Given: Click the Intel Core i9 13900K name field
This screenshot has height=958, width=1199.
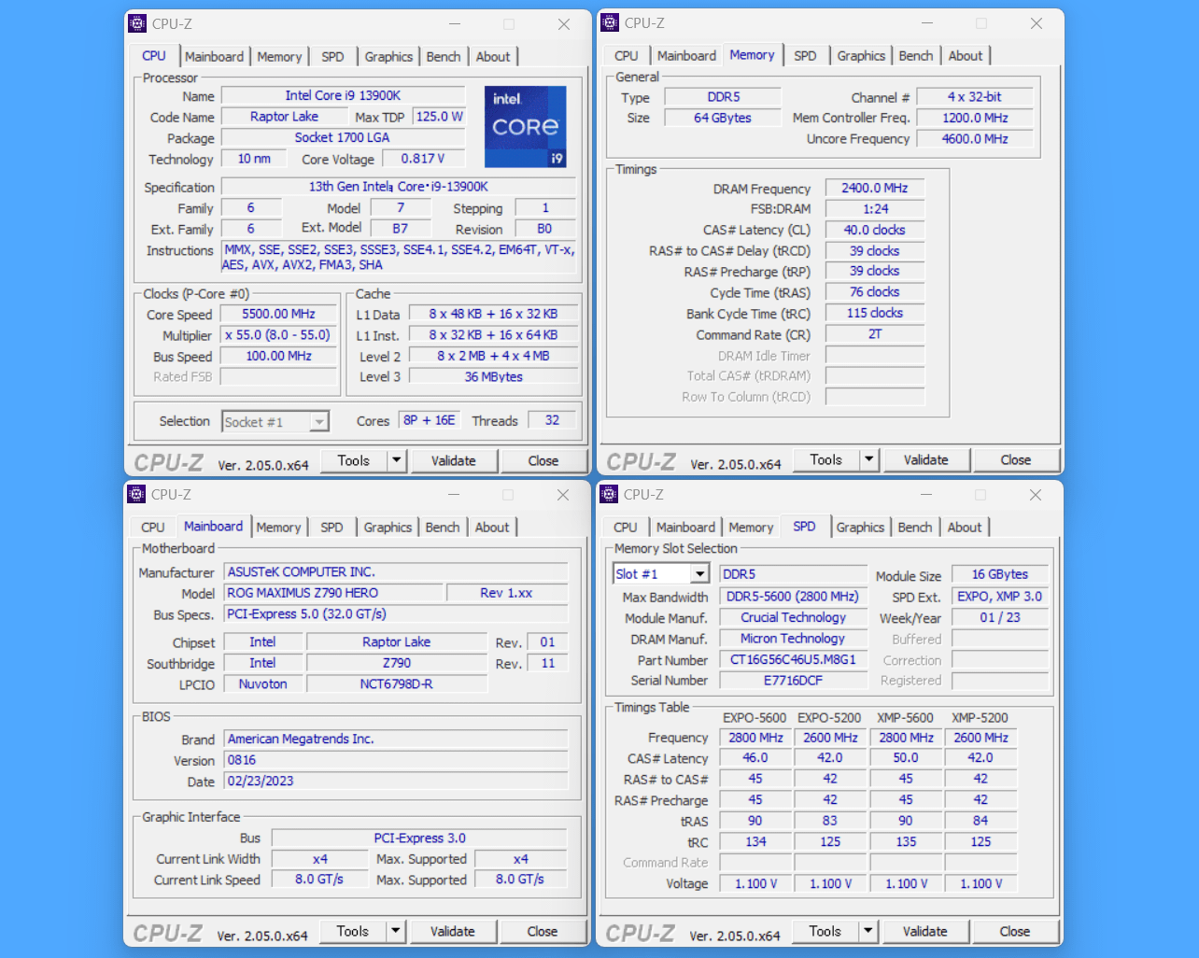Looking at the screenshot, I should (x=343, y=95).
